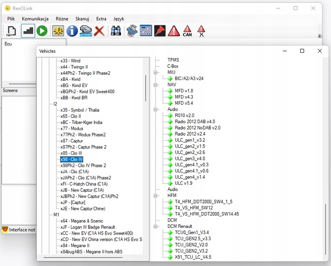
Task: Click the green play button in toolbar
Action: coord(42,31)
